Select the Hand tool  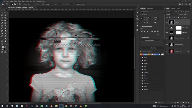[x=5, y=41]
